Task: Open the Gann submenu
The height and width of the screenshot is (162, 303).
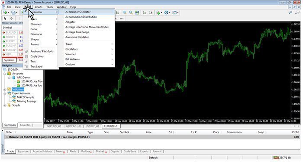Action: [x=41, y=29]
